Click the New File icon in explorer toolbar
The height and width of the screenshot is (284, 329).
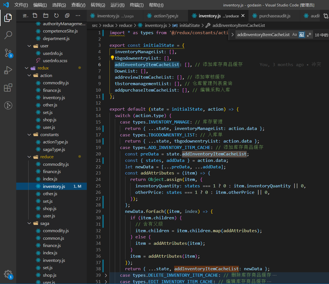(x=35, y=15)
